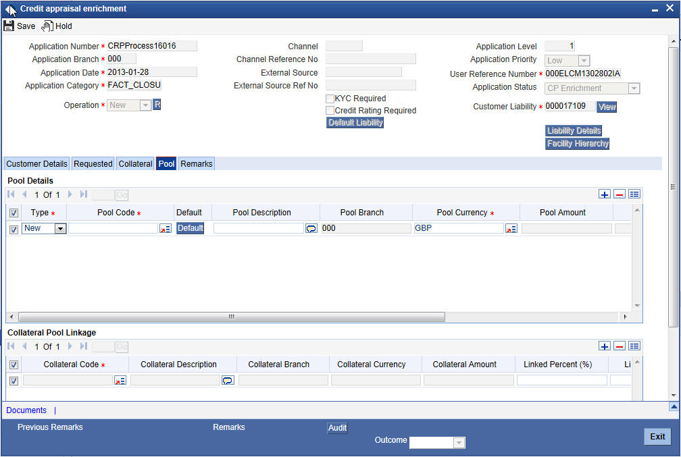Go to last page of Pool Details

pos(84,194)
